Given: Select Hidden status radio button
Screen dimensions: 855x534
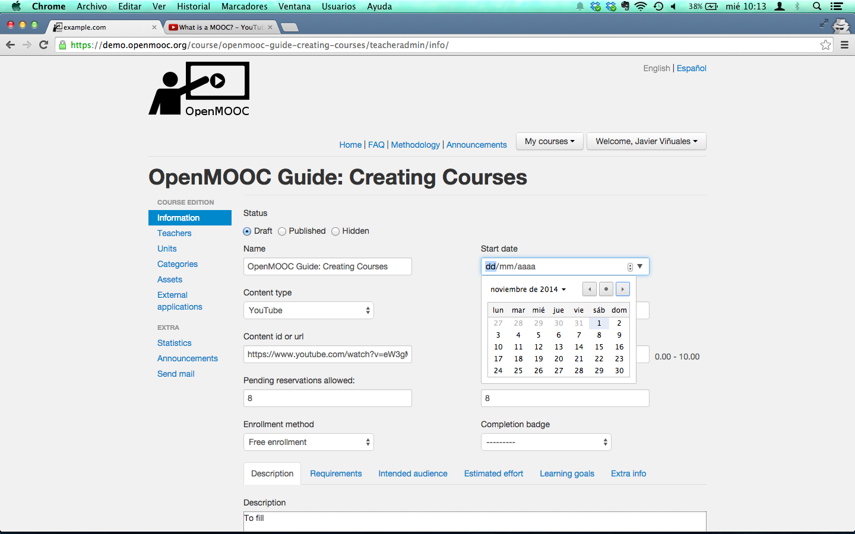Looking at the screenshot, I should coord(335,231).
